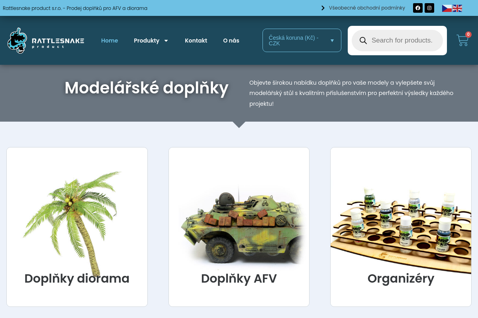The height and width of the screenshot is (318, 478).
Task: Open the Všeobecné obchodní podmínky link
Action: click(x=367, y=8)
